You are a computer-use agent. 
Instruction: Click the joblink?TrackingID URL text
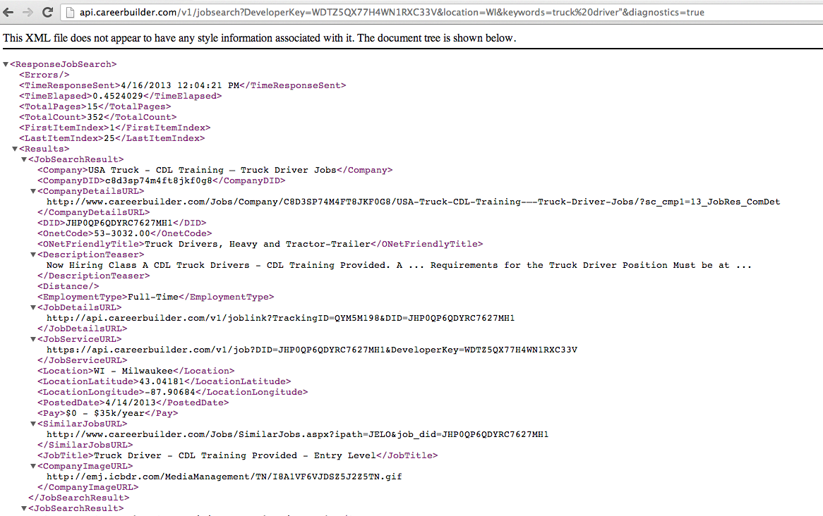point(280,319)
